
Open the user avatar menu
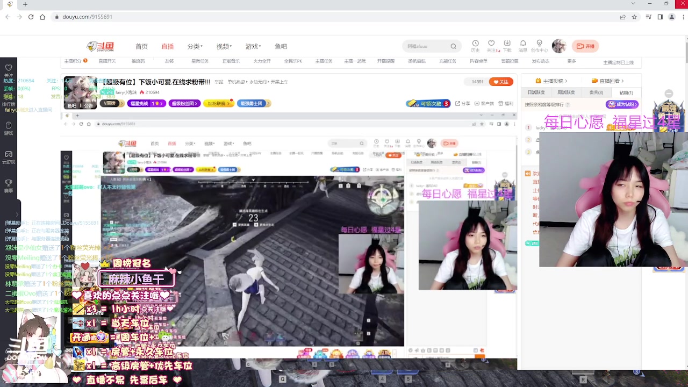[x=559, y=46]
